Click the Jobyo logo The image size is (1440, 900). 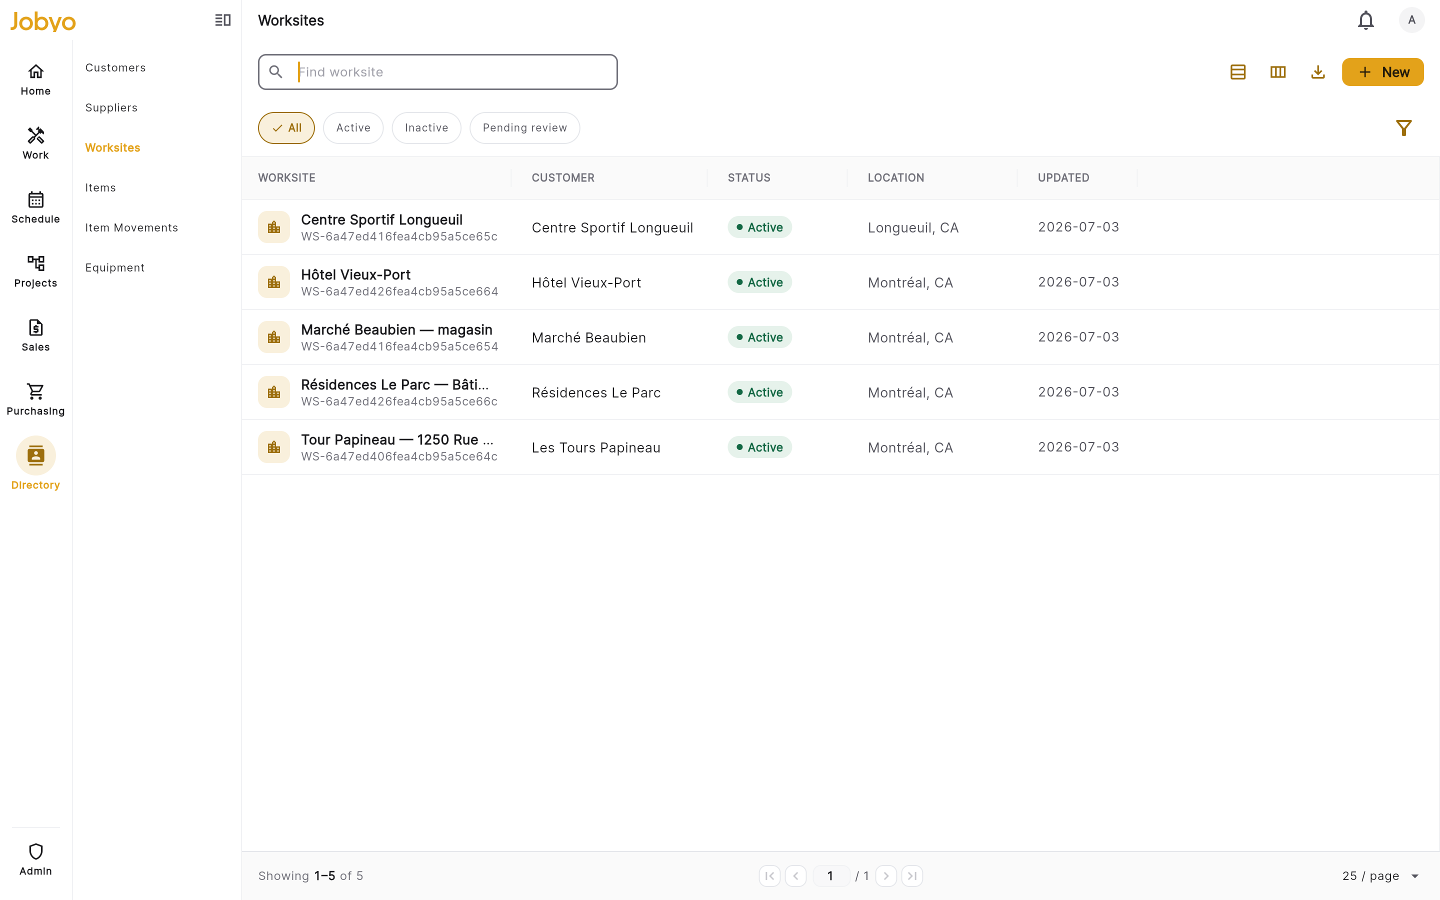tap(43, 21)
